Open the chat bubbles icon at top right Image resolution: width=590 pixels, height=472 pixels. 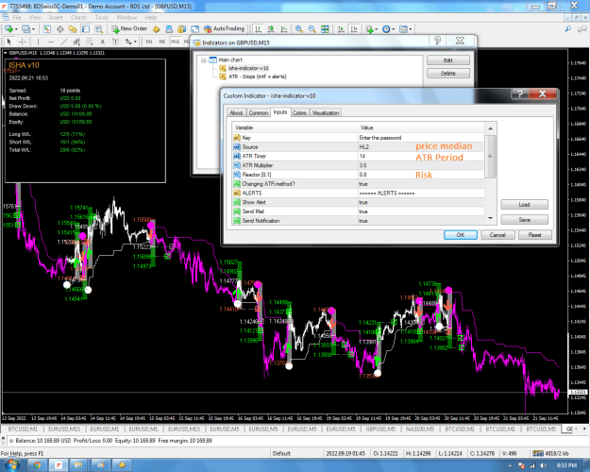[582, 29]
